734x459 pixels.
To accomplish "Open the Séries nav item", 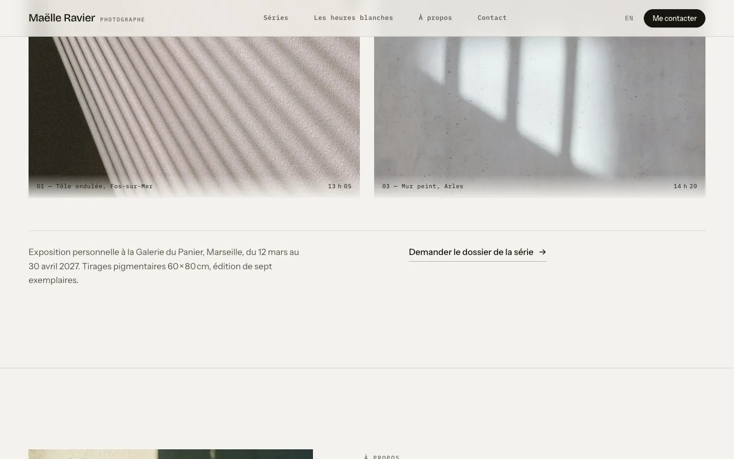I will [x=276, y=18].
